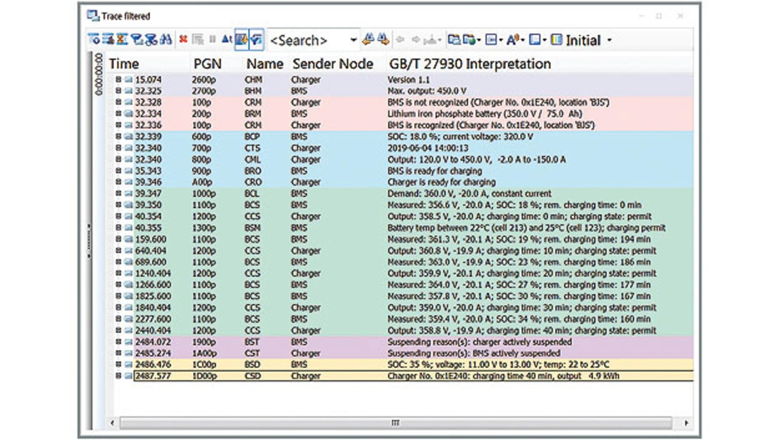
Task: Click the envelope icon of the 15.074 CHM row
Action: pos(128,80)
